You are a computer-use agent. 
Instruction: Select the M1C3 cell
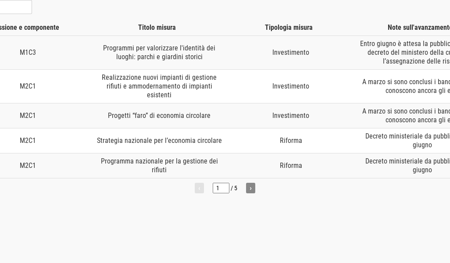coord(28,53)
